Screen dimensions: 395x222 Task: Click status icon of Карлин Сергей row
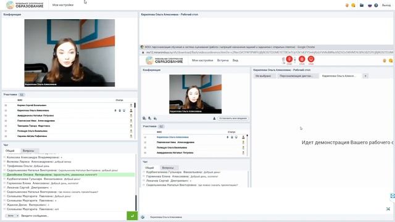click(x=131, y=105)
